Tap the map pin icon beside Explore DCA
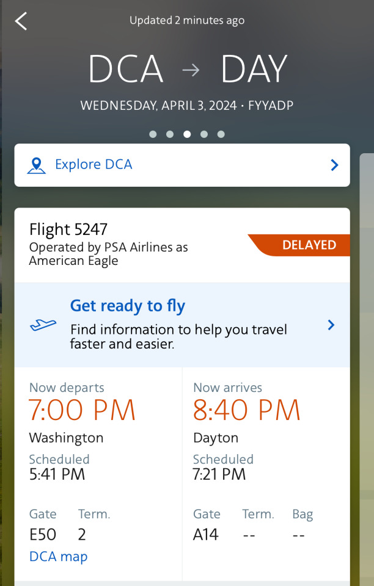 pos(37,165)
